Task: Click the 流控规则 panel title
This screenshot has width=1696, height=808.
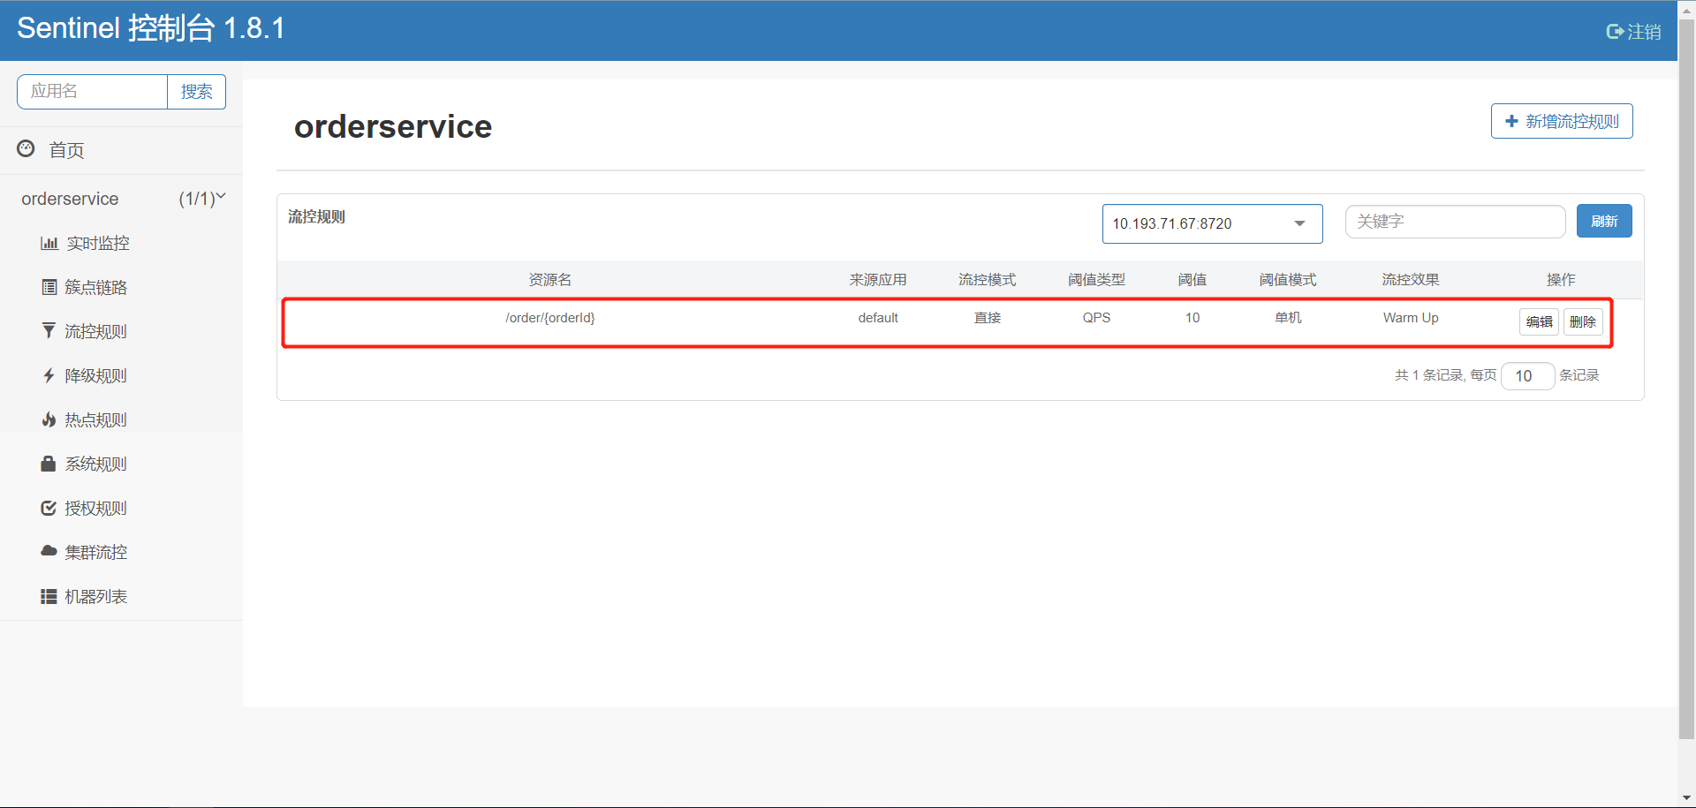Action: pyautogui.click(x=316, y=217)
